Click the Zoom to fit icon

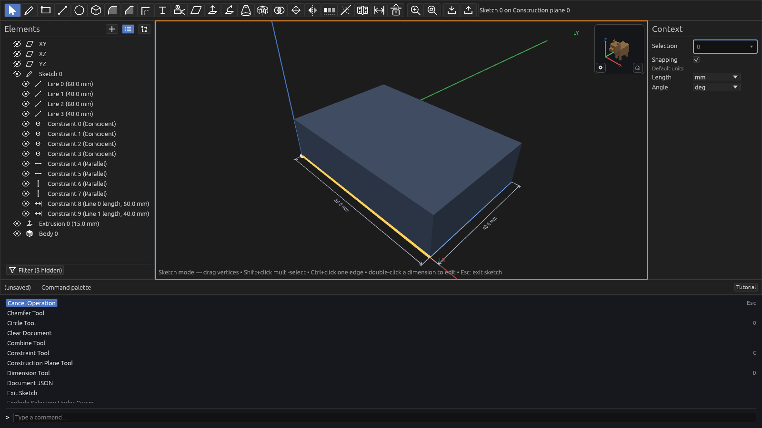[x=432, y=10]
